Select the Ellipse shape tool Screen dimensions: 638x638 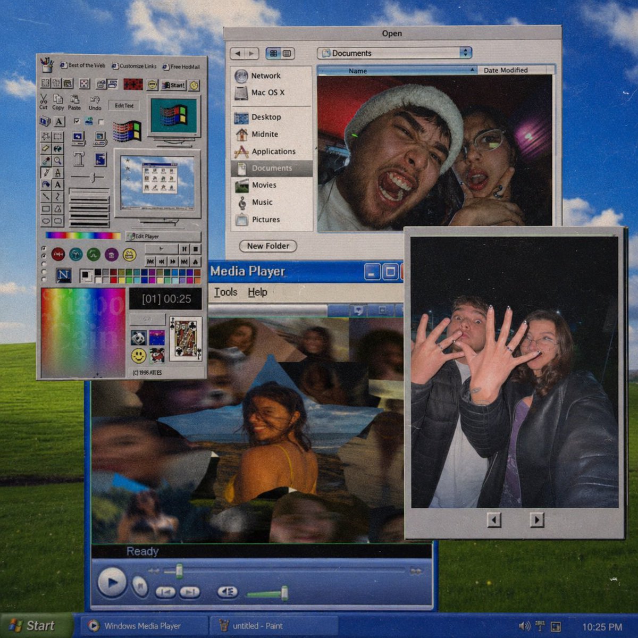pyautogui.click(x=46, y=221)
